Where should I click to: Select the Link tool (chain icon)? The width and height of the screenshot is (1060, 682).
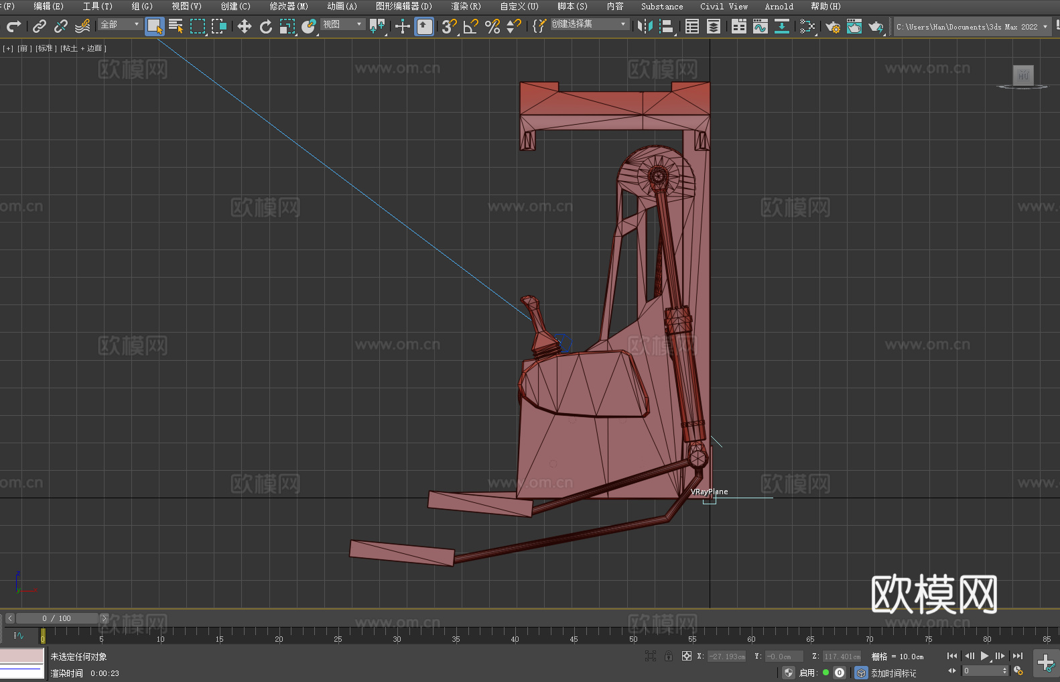click(x=40, y=26)
